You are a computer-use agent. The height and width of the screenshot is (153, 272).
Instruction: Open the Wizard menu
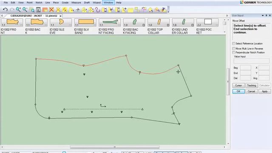coord(96,3)
